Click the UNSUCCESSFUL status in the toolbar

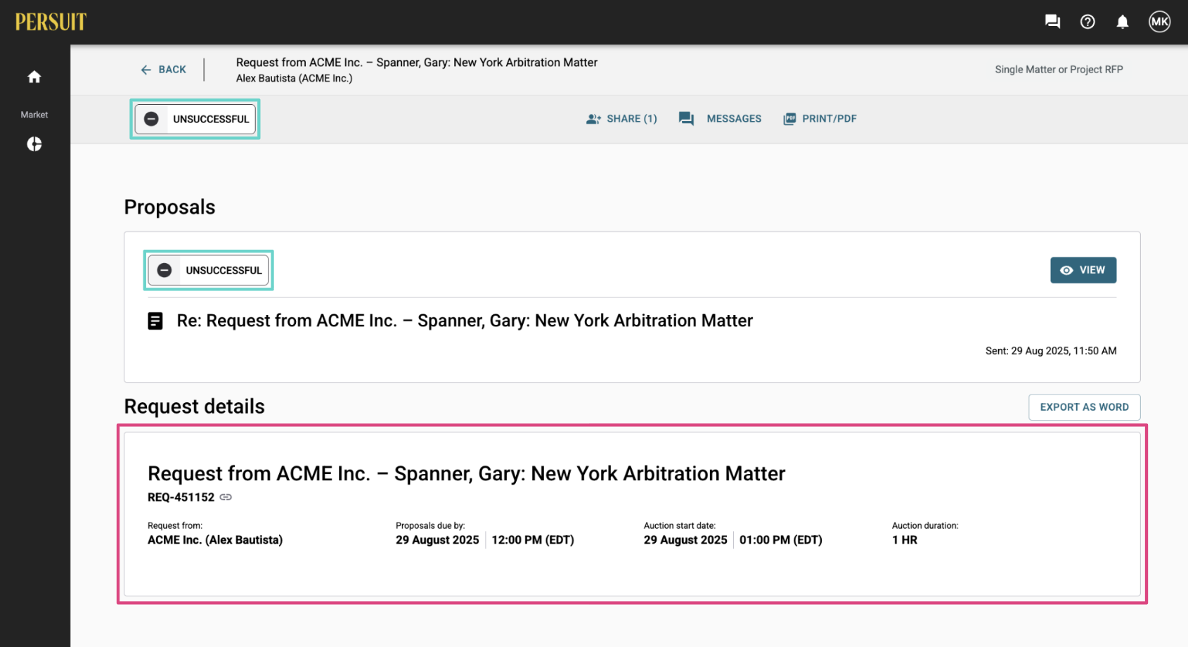(195, 119)
